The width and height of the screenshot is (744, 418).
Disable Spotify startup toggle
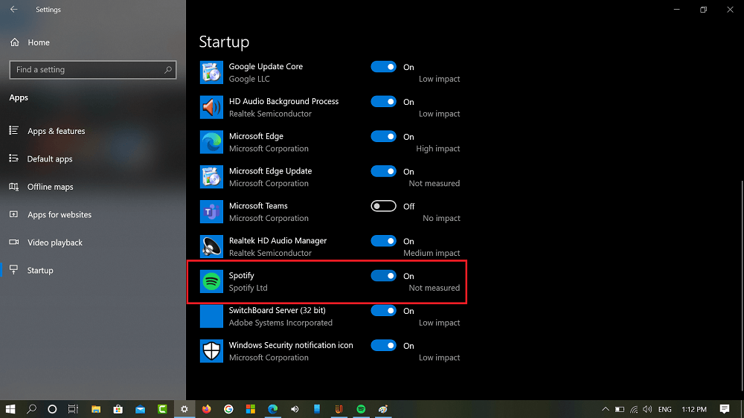point(383,276)
